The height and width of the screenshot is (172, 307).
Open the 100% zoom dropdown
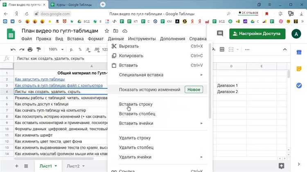56,49
